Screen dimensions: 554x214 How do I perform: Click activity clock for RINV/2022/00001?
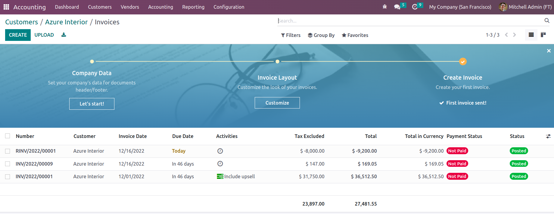click(220, 151)
